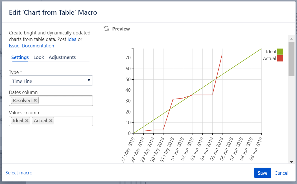Remove the Ideal tag from Values column
Viewport: 297px width, 184px height.
pyautogui.click(x=27, y=121)
